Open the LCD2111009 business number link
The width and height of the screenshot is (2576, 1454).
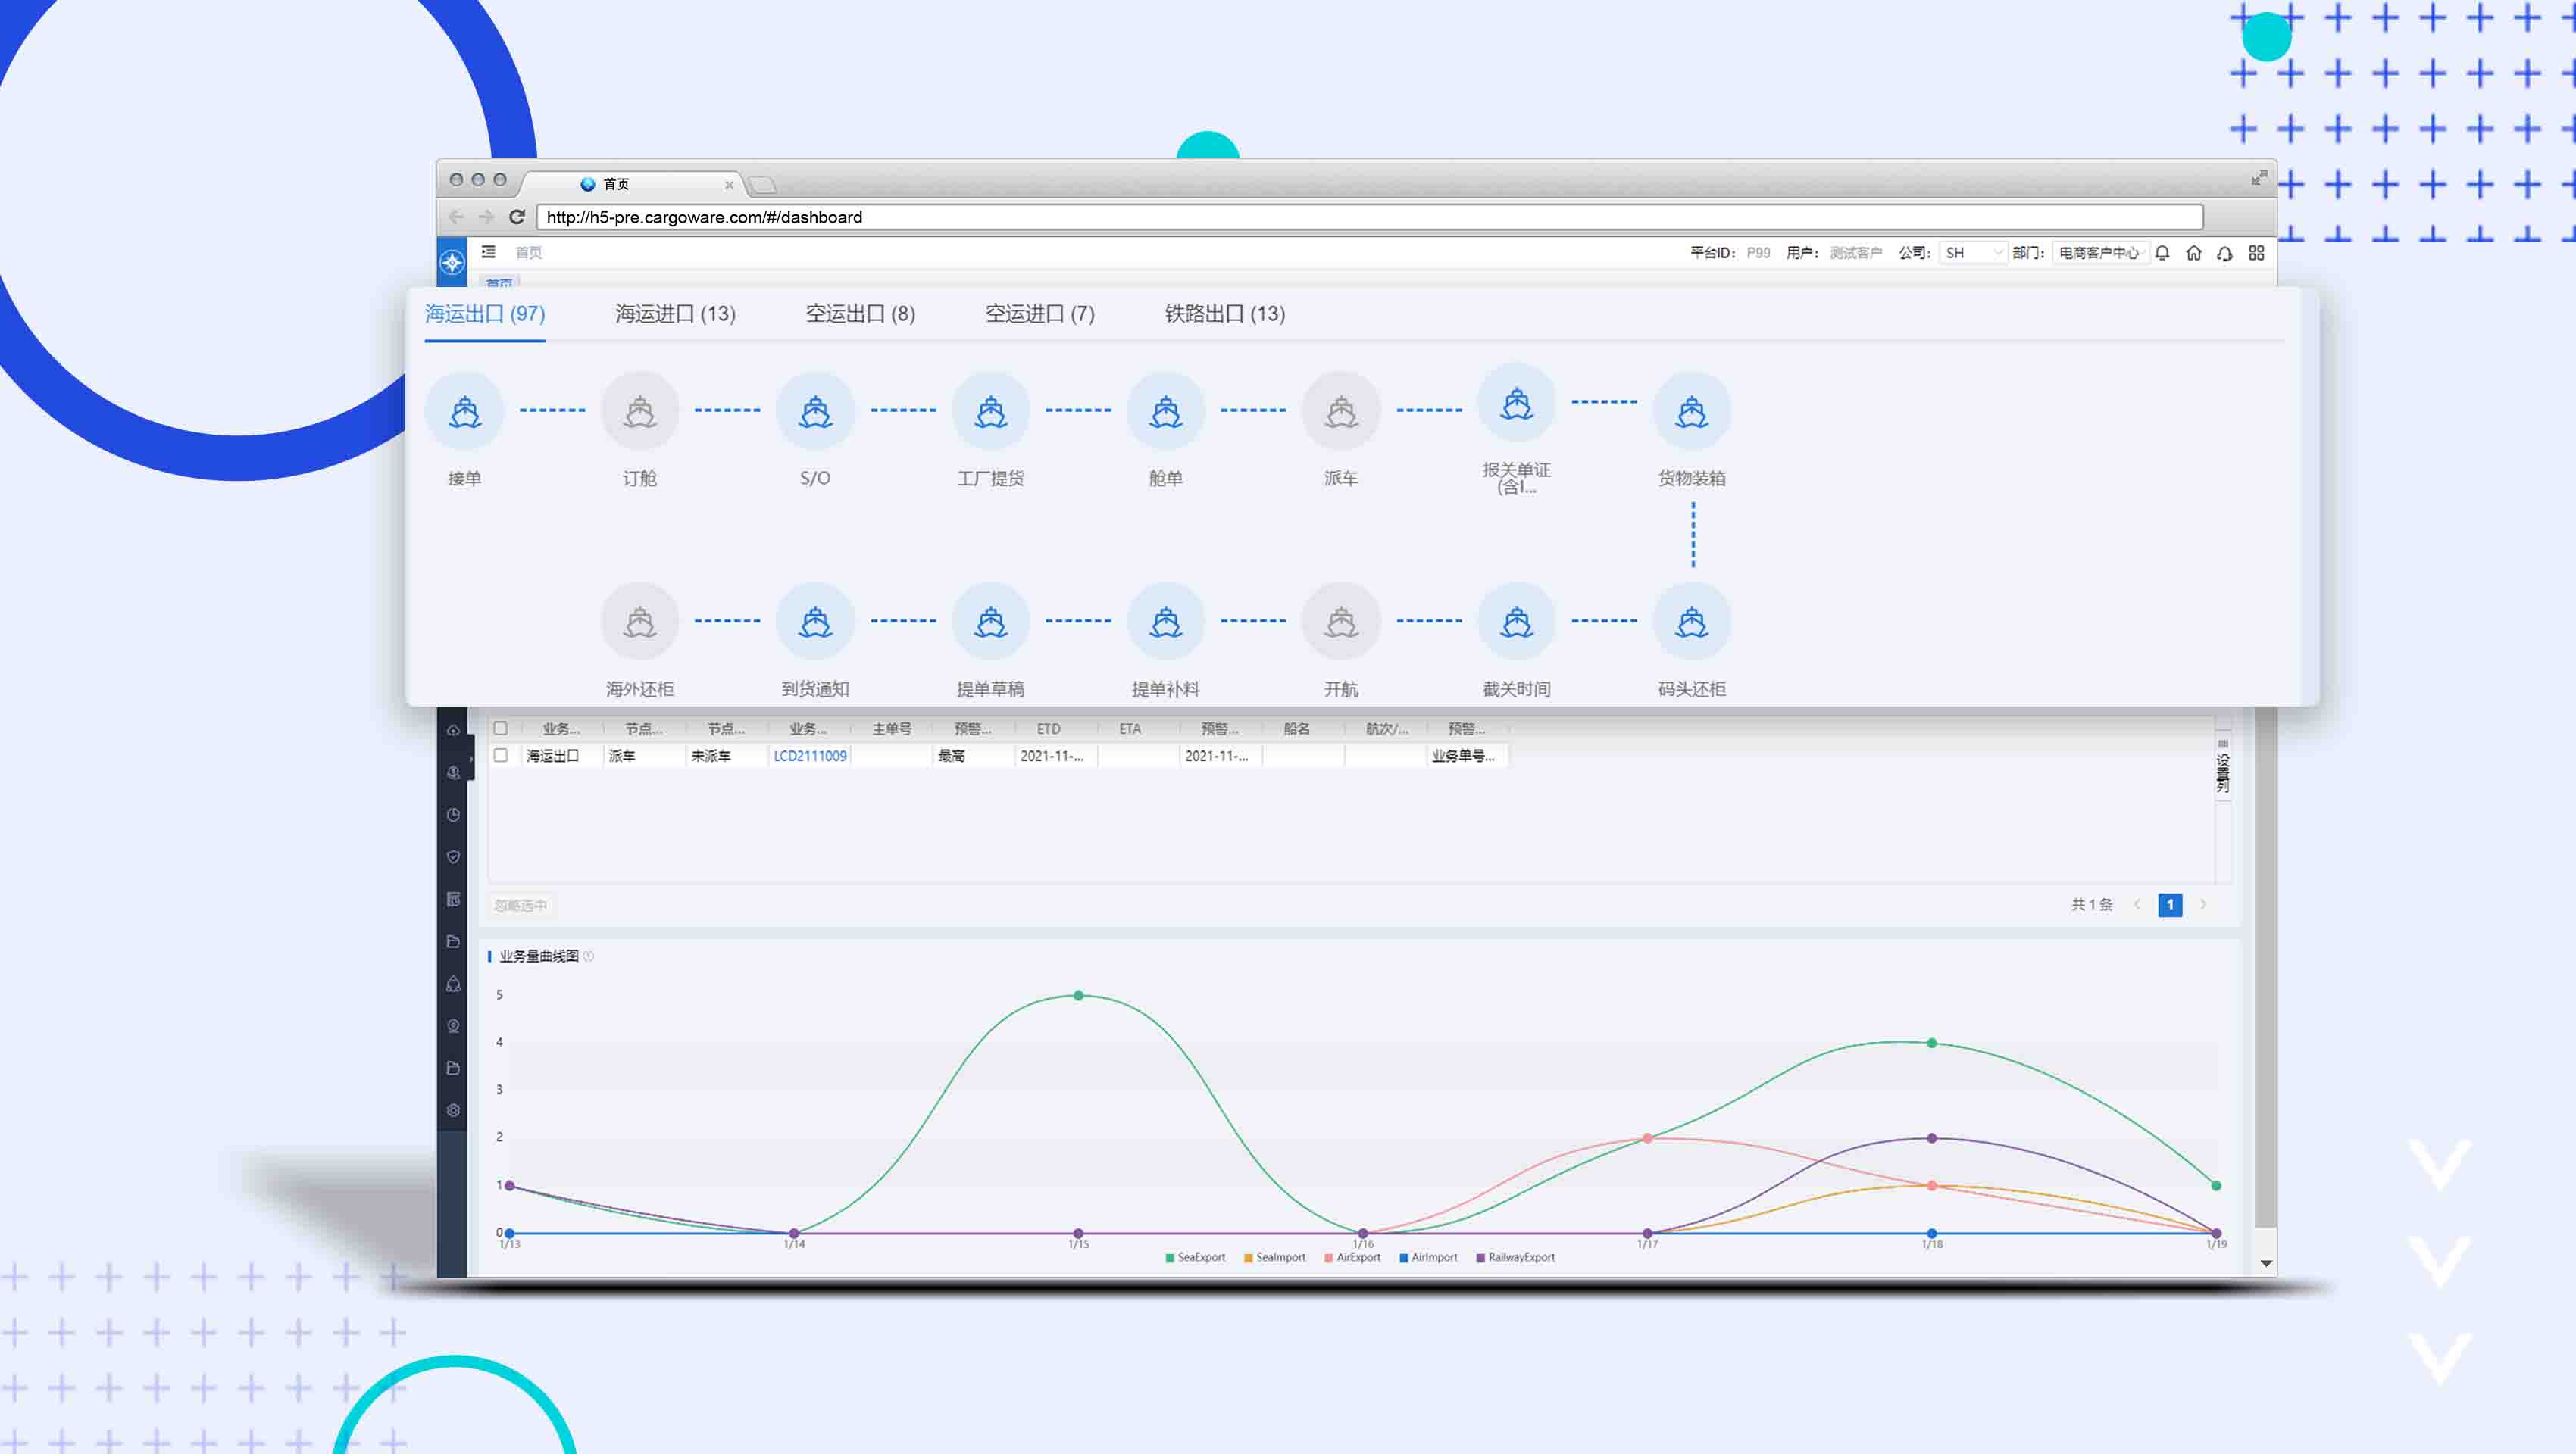810,756
